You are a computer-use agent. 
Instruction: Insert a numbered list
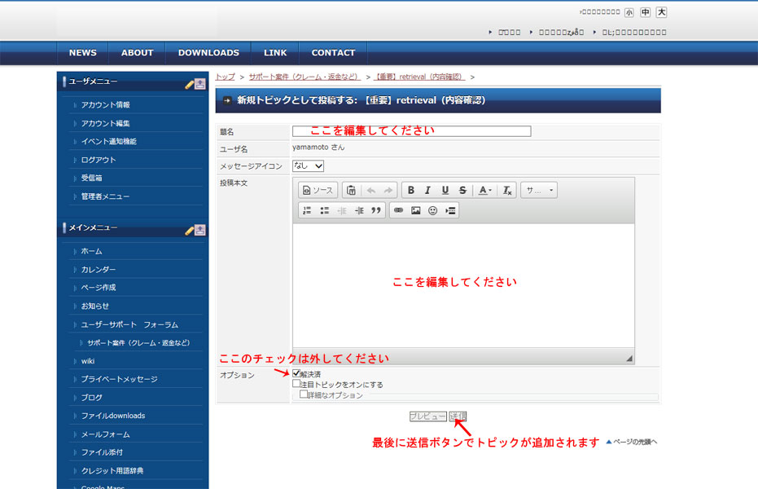307,210
